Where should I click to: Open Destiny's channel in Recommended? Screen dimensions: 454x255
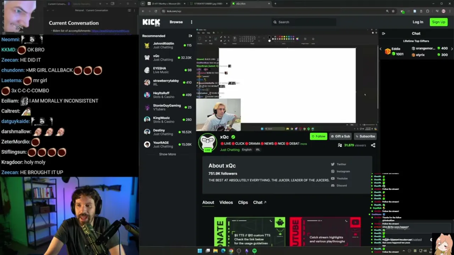tap(167, 132)
